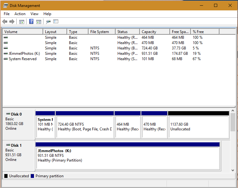Open the blue Help question-mark icon
The width and height of the screenshot is (238, 188).
(31, 21)
